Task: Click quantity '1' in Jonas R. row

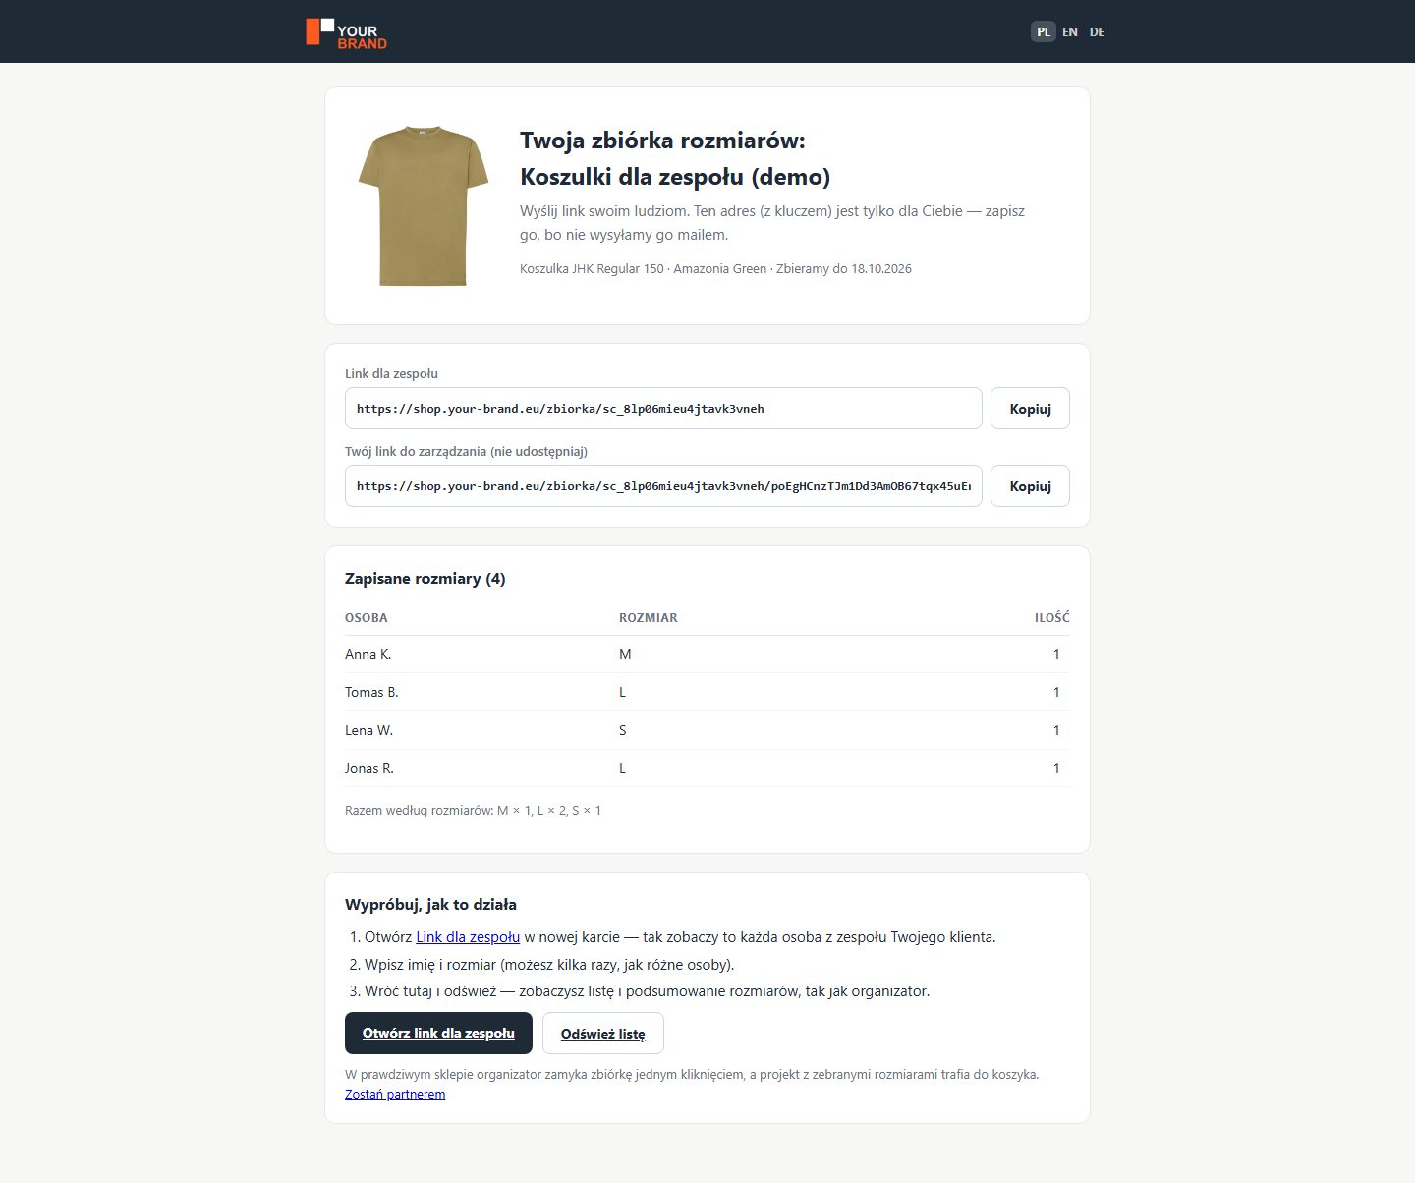Action: (x=1056, y=768)
